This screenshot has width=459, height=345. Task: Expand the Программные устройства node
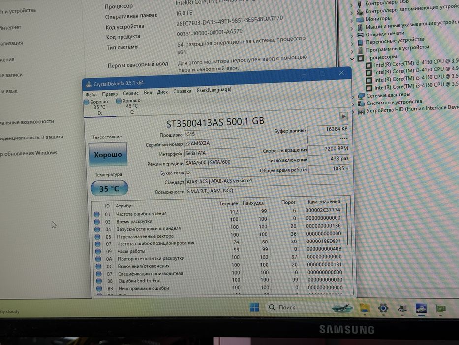(352, 51)
